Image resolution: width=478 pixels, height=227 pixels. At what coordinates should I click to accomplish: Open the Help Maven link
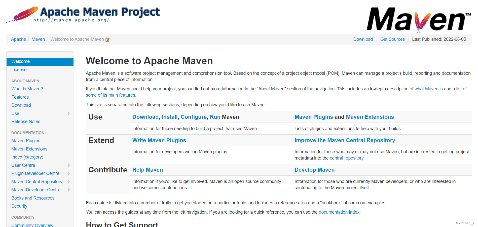click(148, 170)
